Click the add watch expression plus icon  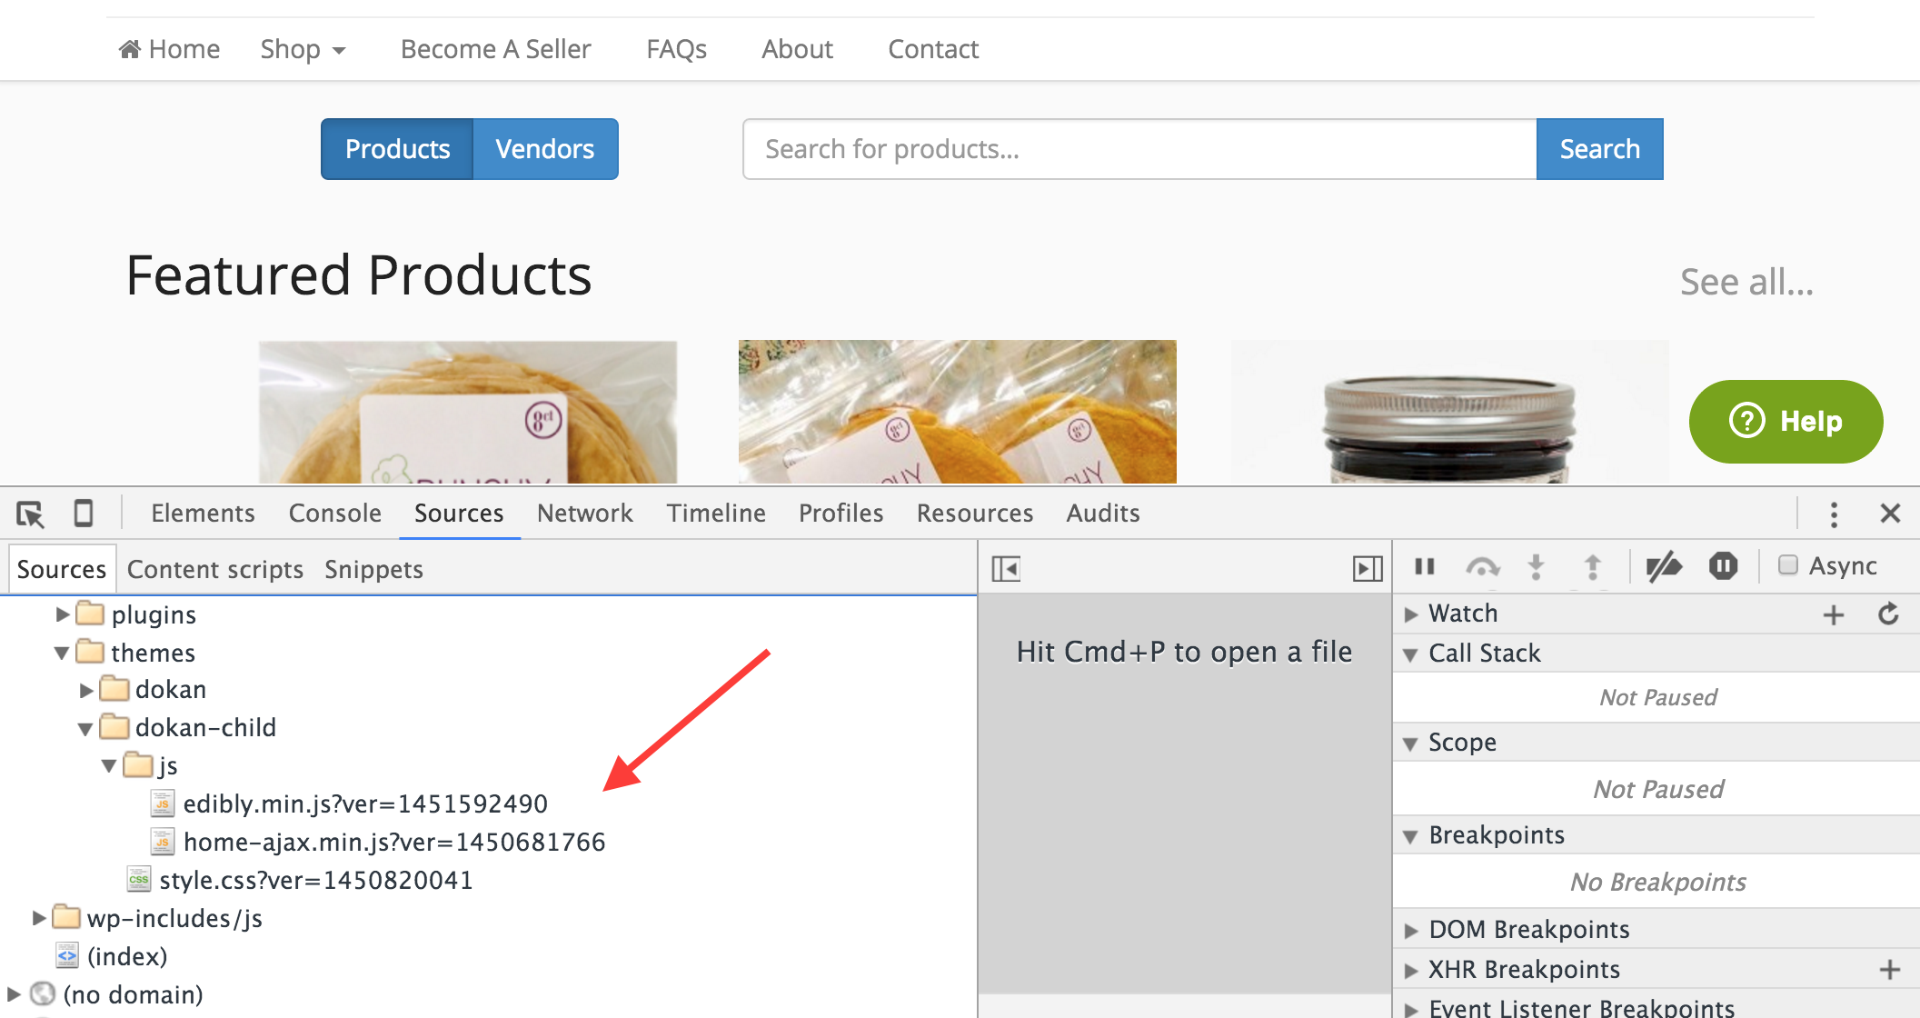pyautogui.click(x=1833, y=614)
